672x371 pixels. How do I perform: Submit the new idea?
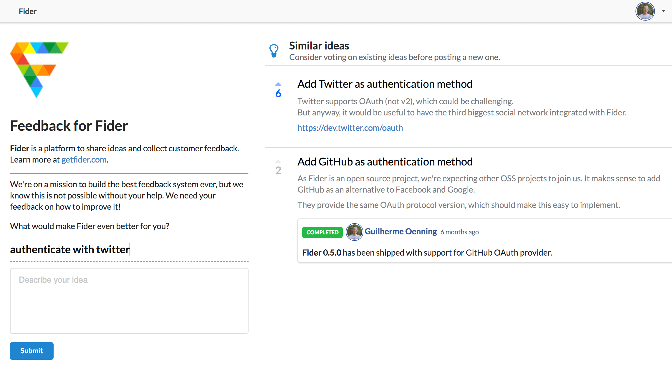click(32, 351)
